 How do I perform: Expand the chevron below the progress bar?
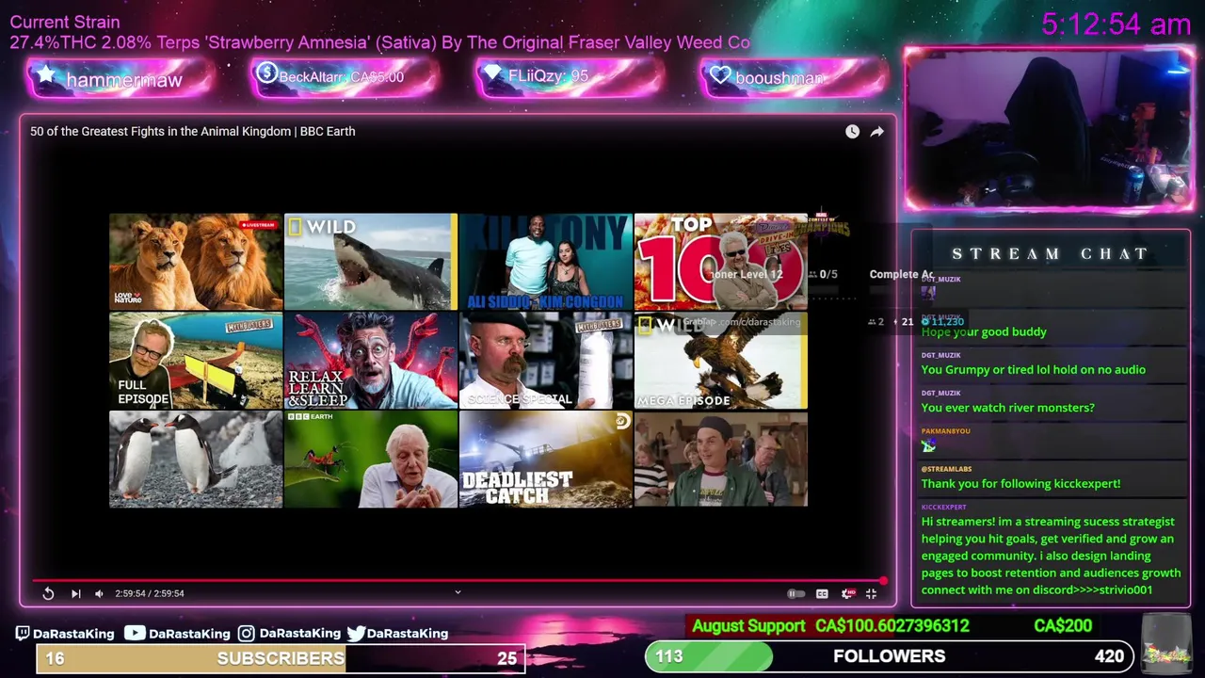pos(458,592)
